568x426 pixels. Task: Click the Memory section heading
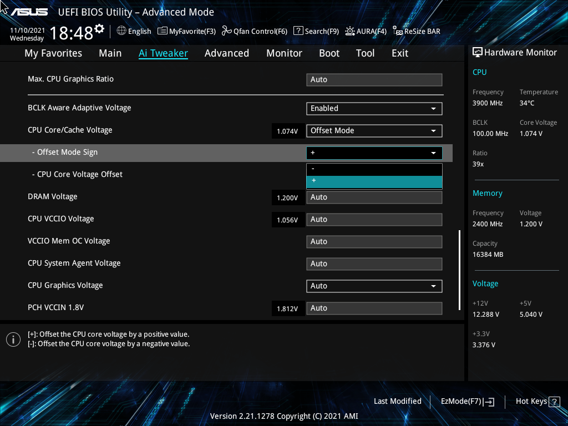[x=487, y=194]
